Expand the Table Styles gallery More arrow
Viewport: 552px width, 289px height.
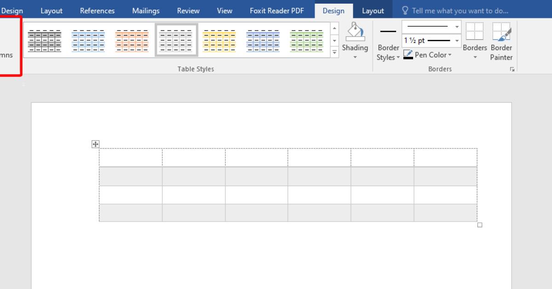(x=335, y=53)
